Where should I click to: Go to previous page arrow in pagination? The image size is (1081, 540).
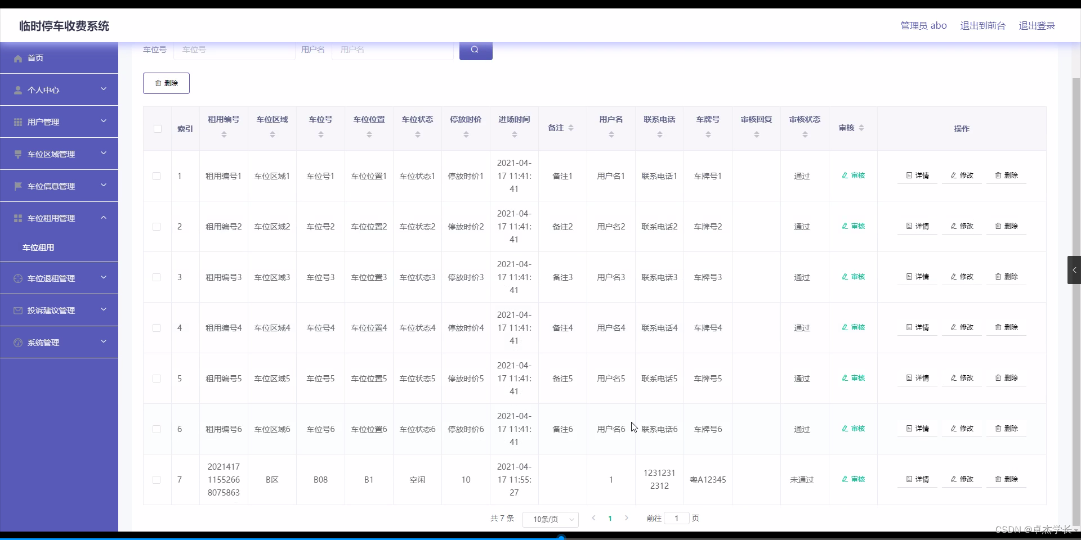(593, 518)
